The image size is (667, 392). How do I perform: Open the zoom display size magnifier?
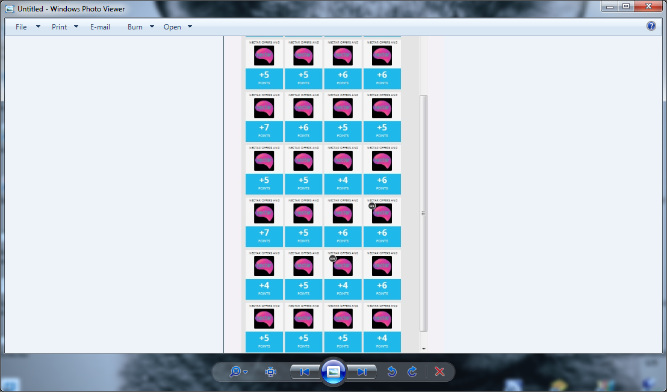(x=235, y=372)
